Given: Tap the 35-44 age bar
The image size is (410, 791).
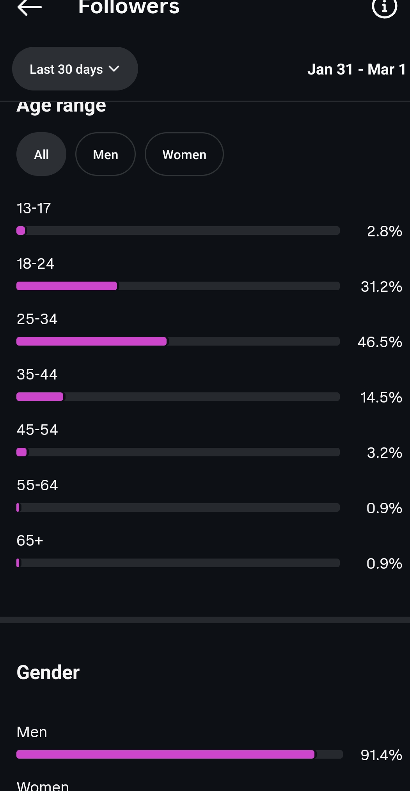Looking at the screenshot, I should pos(178,397).
